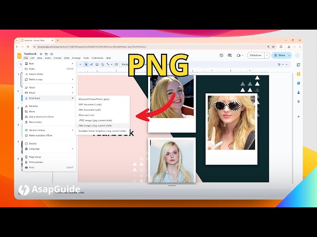Check the cloud document status icon

(52, 54)
